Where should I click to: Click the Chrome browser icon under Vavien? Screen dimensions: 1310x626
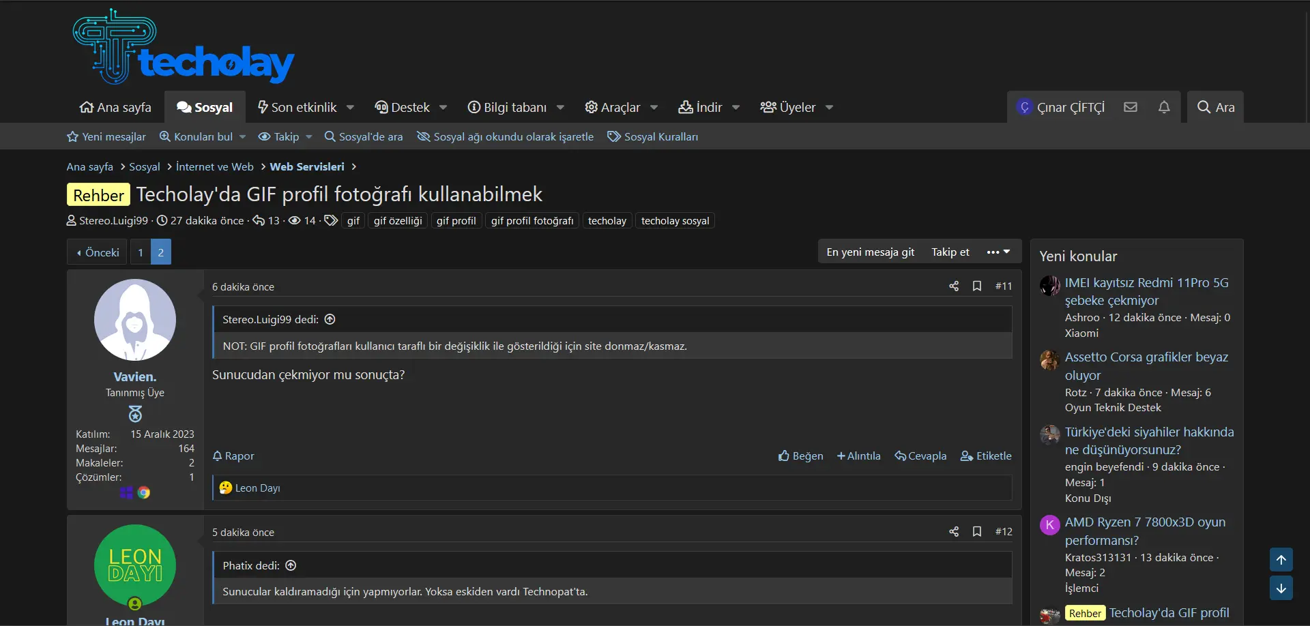144,492
